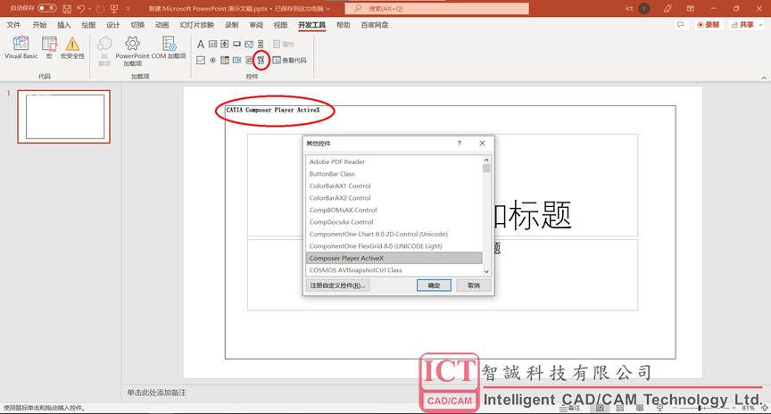Open the Share (共享) dropdown arrow

coord(761,25)
